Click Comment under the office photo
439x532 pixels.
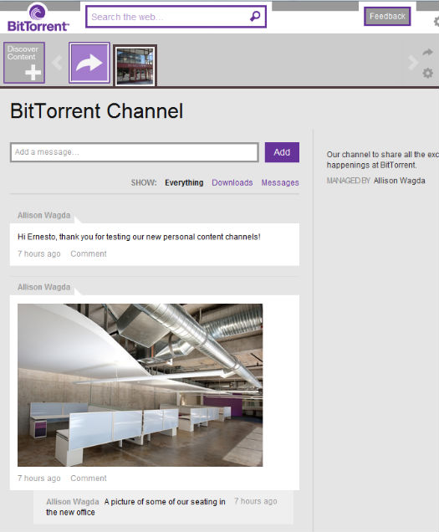click(x=89, y=478)
